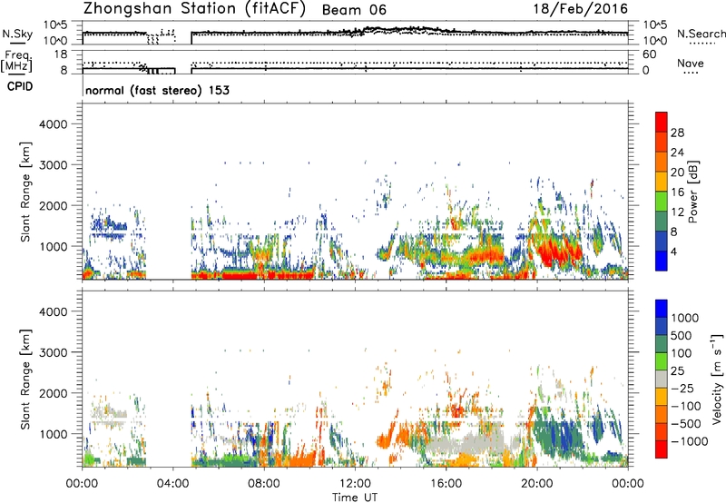Click the '-500' velocity color bar value

(x=686, y=424)
